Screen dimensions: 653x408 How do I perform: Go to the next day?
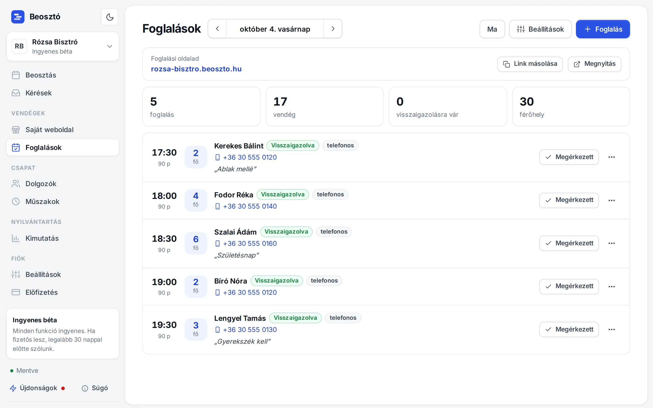point(333,29)
